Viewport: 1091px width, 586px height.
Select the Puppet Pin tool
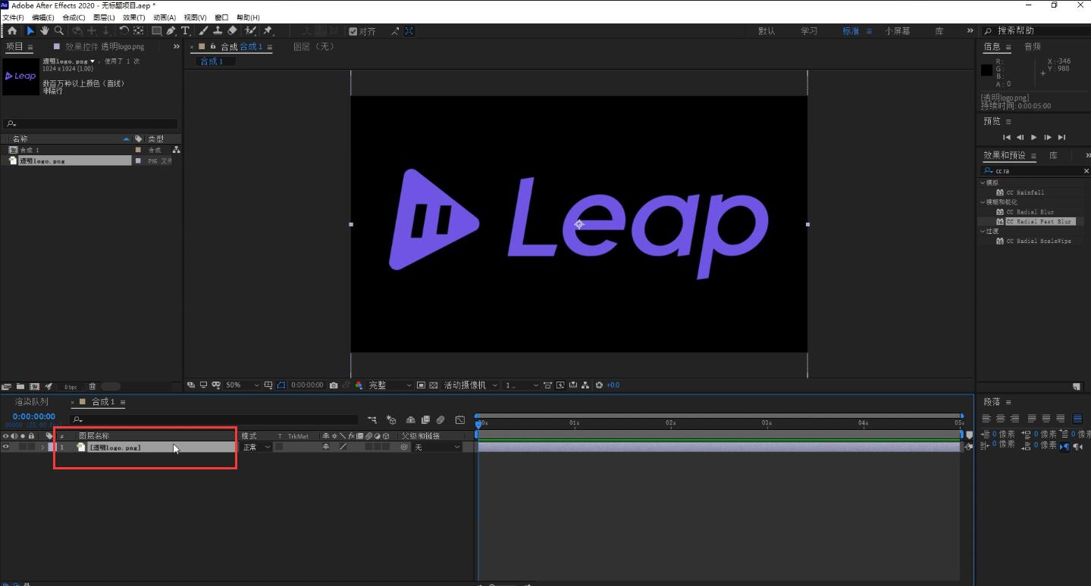[x=268, y=31]
